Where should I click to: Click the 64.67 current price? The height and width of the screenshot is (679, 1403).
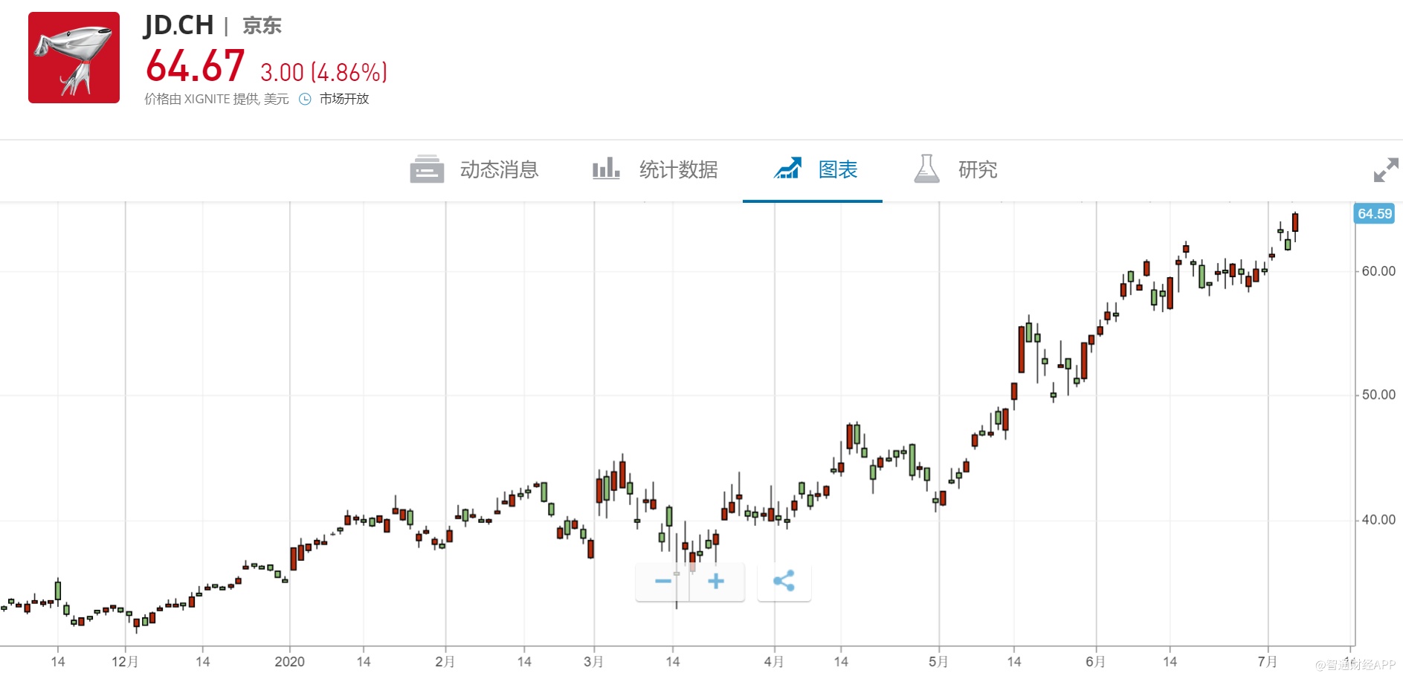195,66
